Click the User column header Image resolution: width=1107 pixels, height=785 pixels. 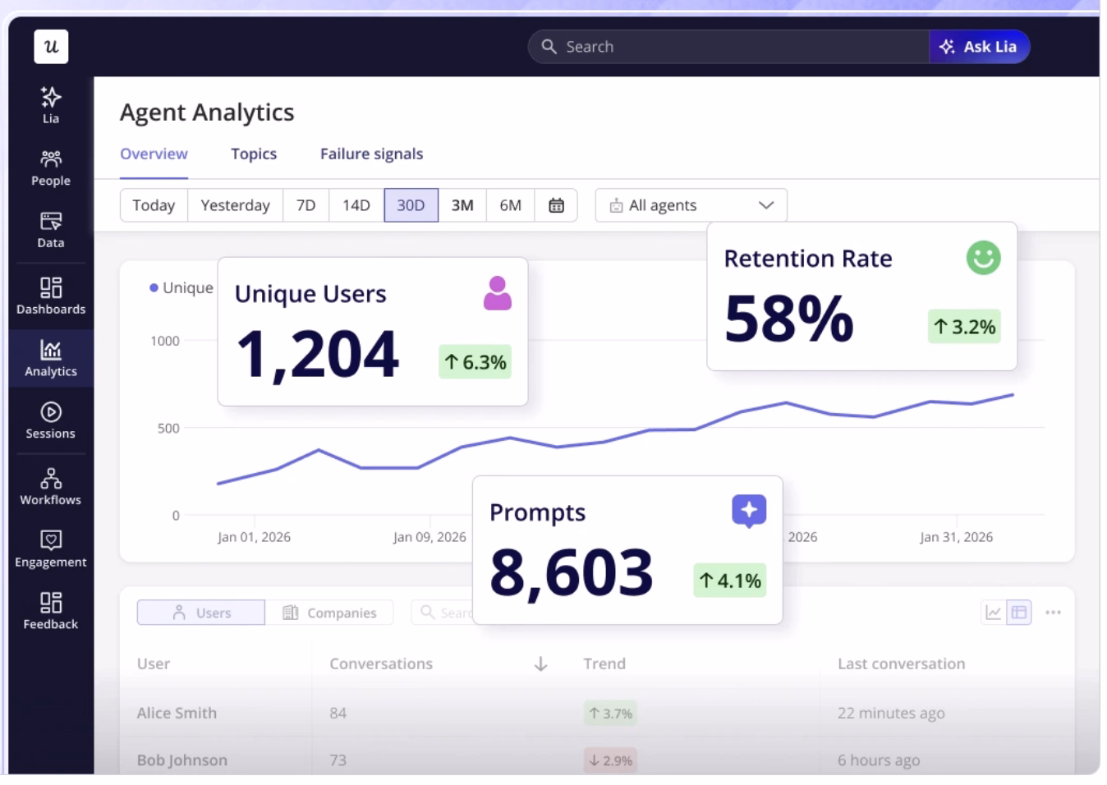(x=154, y=663)
